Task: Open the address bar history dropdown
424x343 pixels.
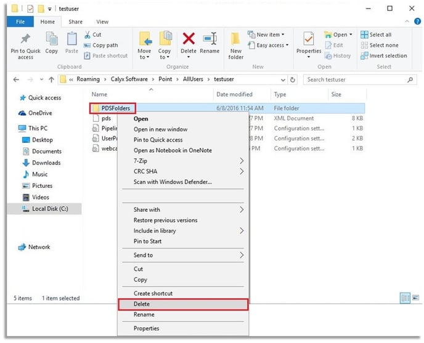Action: [283, 79]
